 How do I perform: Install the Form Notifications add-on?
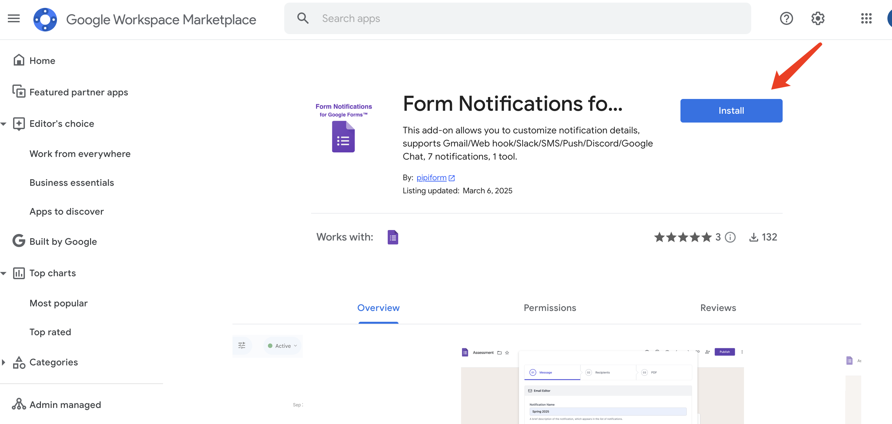pyautogui.click(x=731, y=110)
